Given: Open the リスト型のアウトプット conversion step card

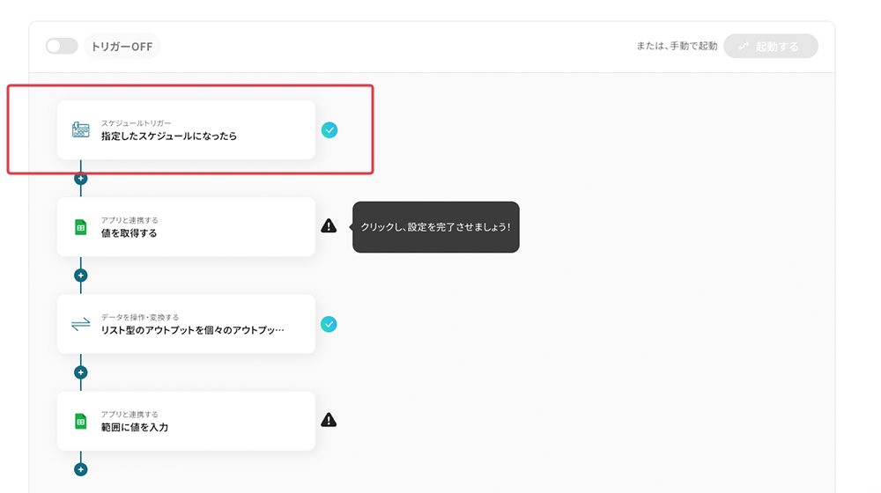Looking at the screenshot, I should (186, 324).
